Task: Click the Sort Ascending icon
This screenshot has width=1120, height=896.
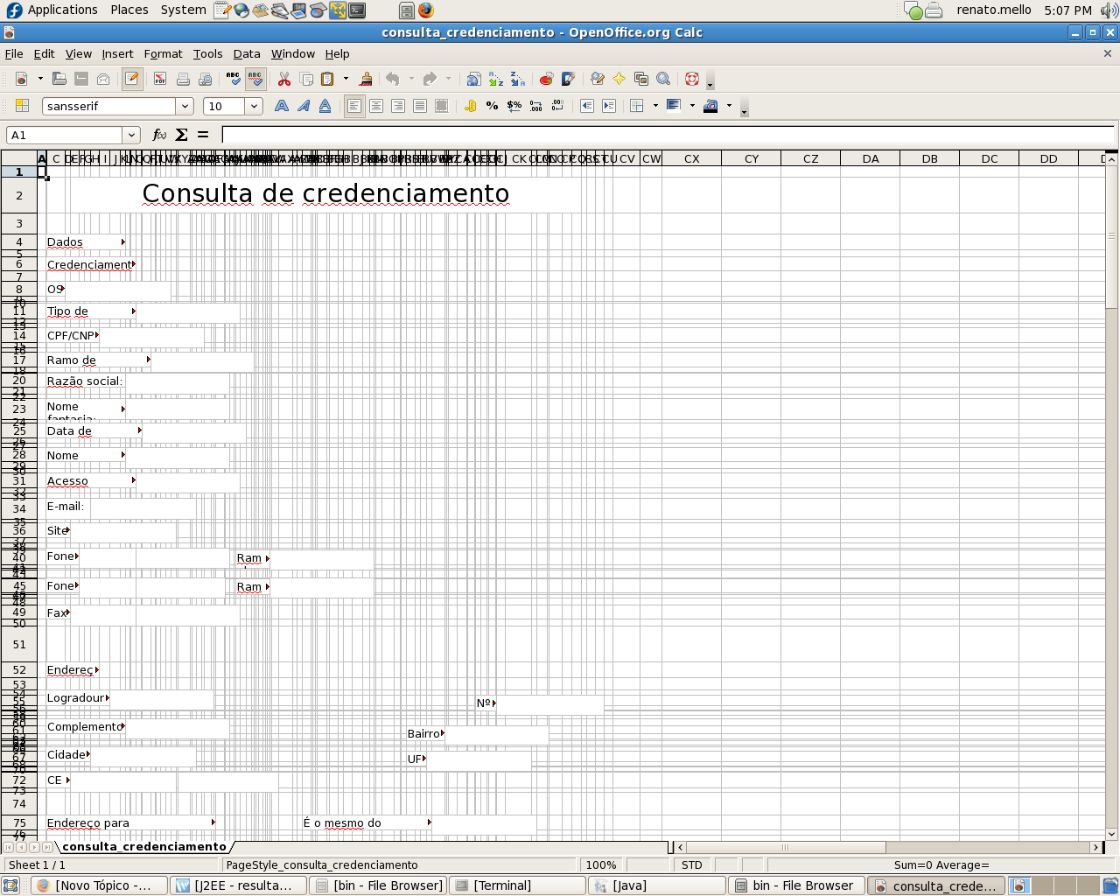Action: coord(496,79)
